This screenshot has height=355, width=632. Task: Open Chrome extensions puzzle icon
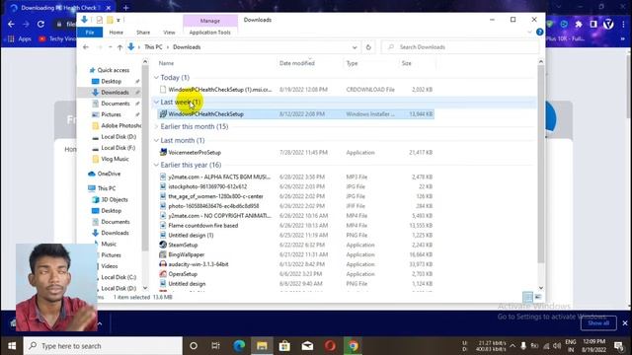point(579,24)
